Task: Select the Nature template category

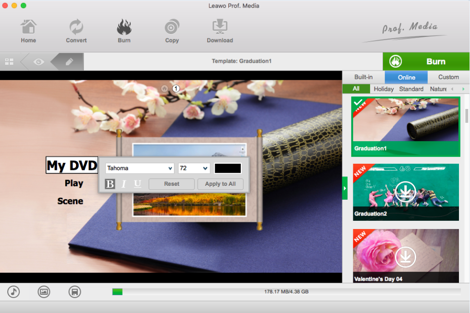Action: [x=438, y=89]
